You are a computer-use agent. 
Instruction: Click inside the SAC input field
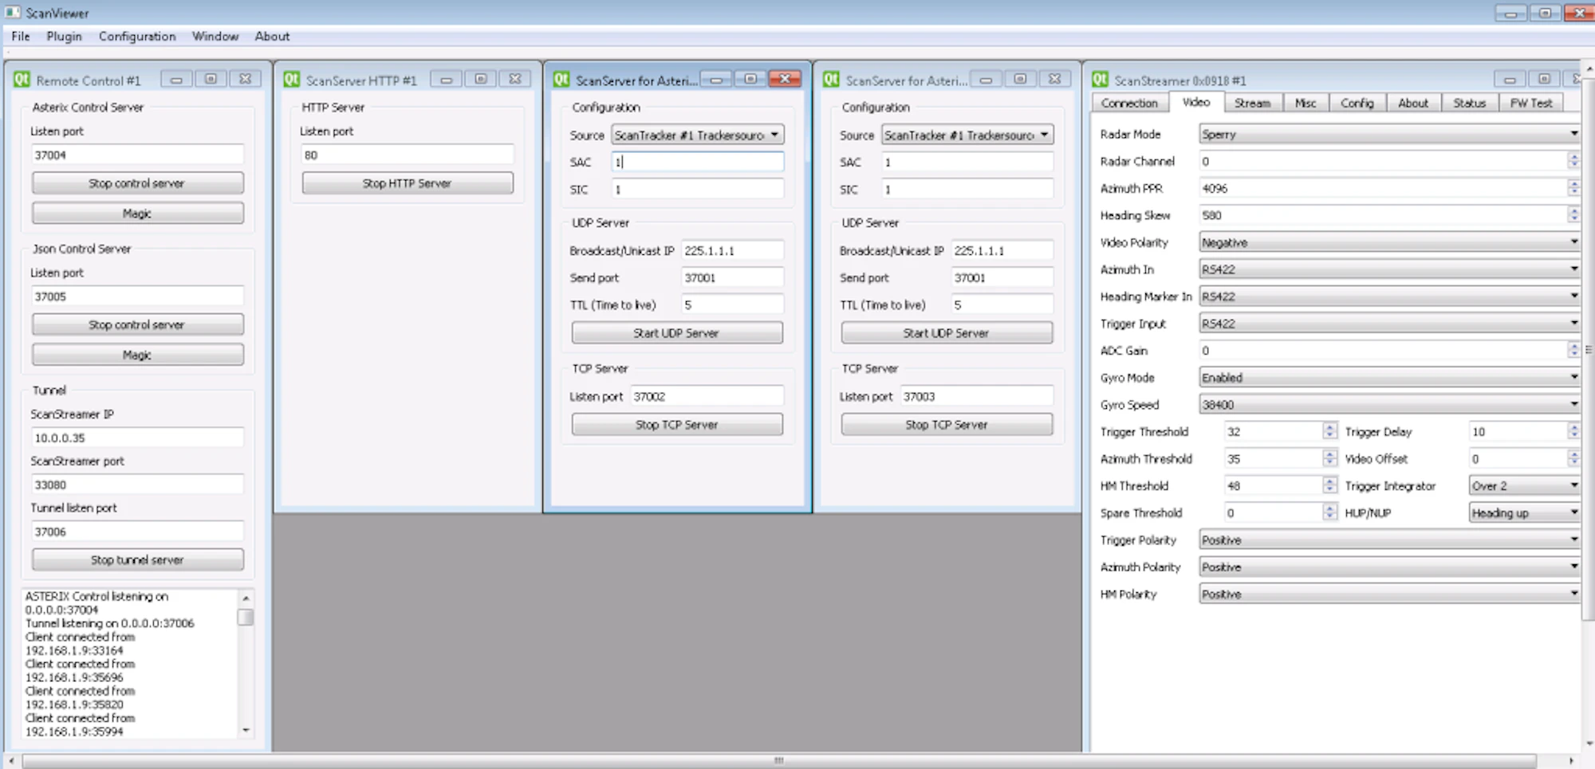[x=695, y=162]
